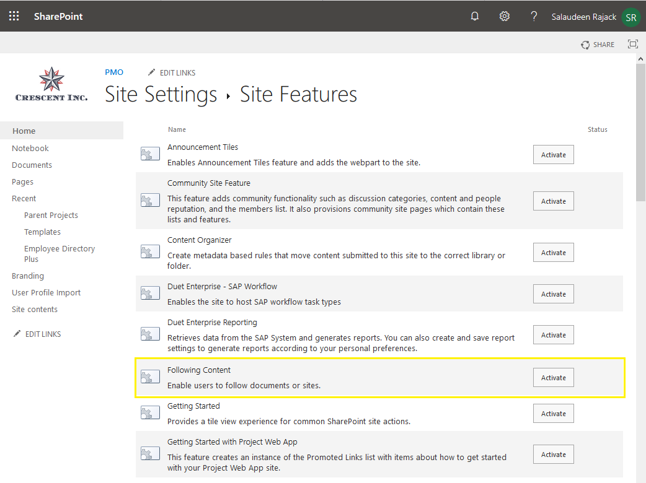
Task: Select Documents in the sidebar
Action: coord(32,165)
